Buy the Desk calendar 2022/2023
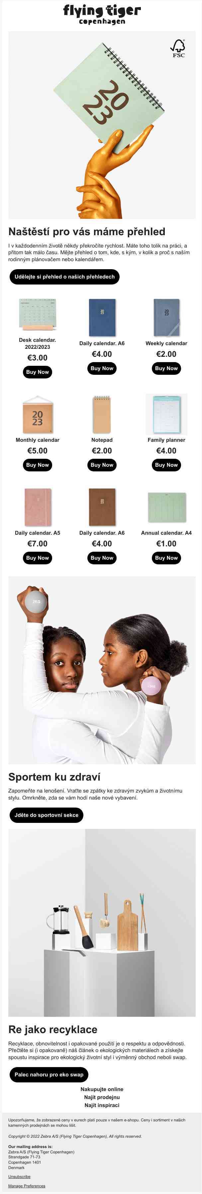This screenshot has height=1194, width=202. click(x=38, y=372)
